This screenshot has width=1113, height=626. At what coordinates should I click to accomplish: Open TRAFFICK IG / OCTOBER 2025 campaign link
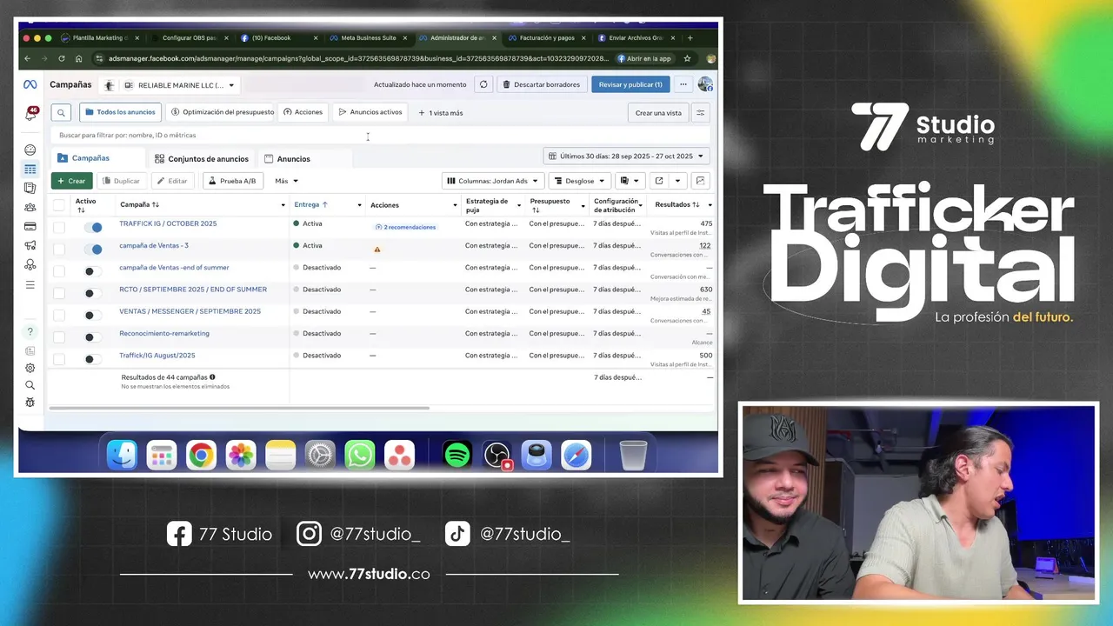coord(168,223)
